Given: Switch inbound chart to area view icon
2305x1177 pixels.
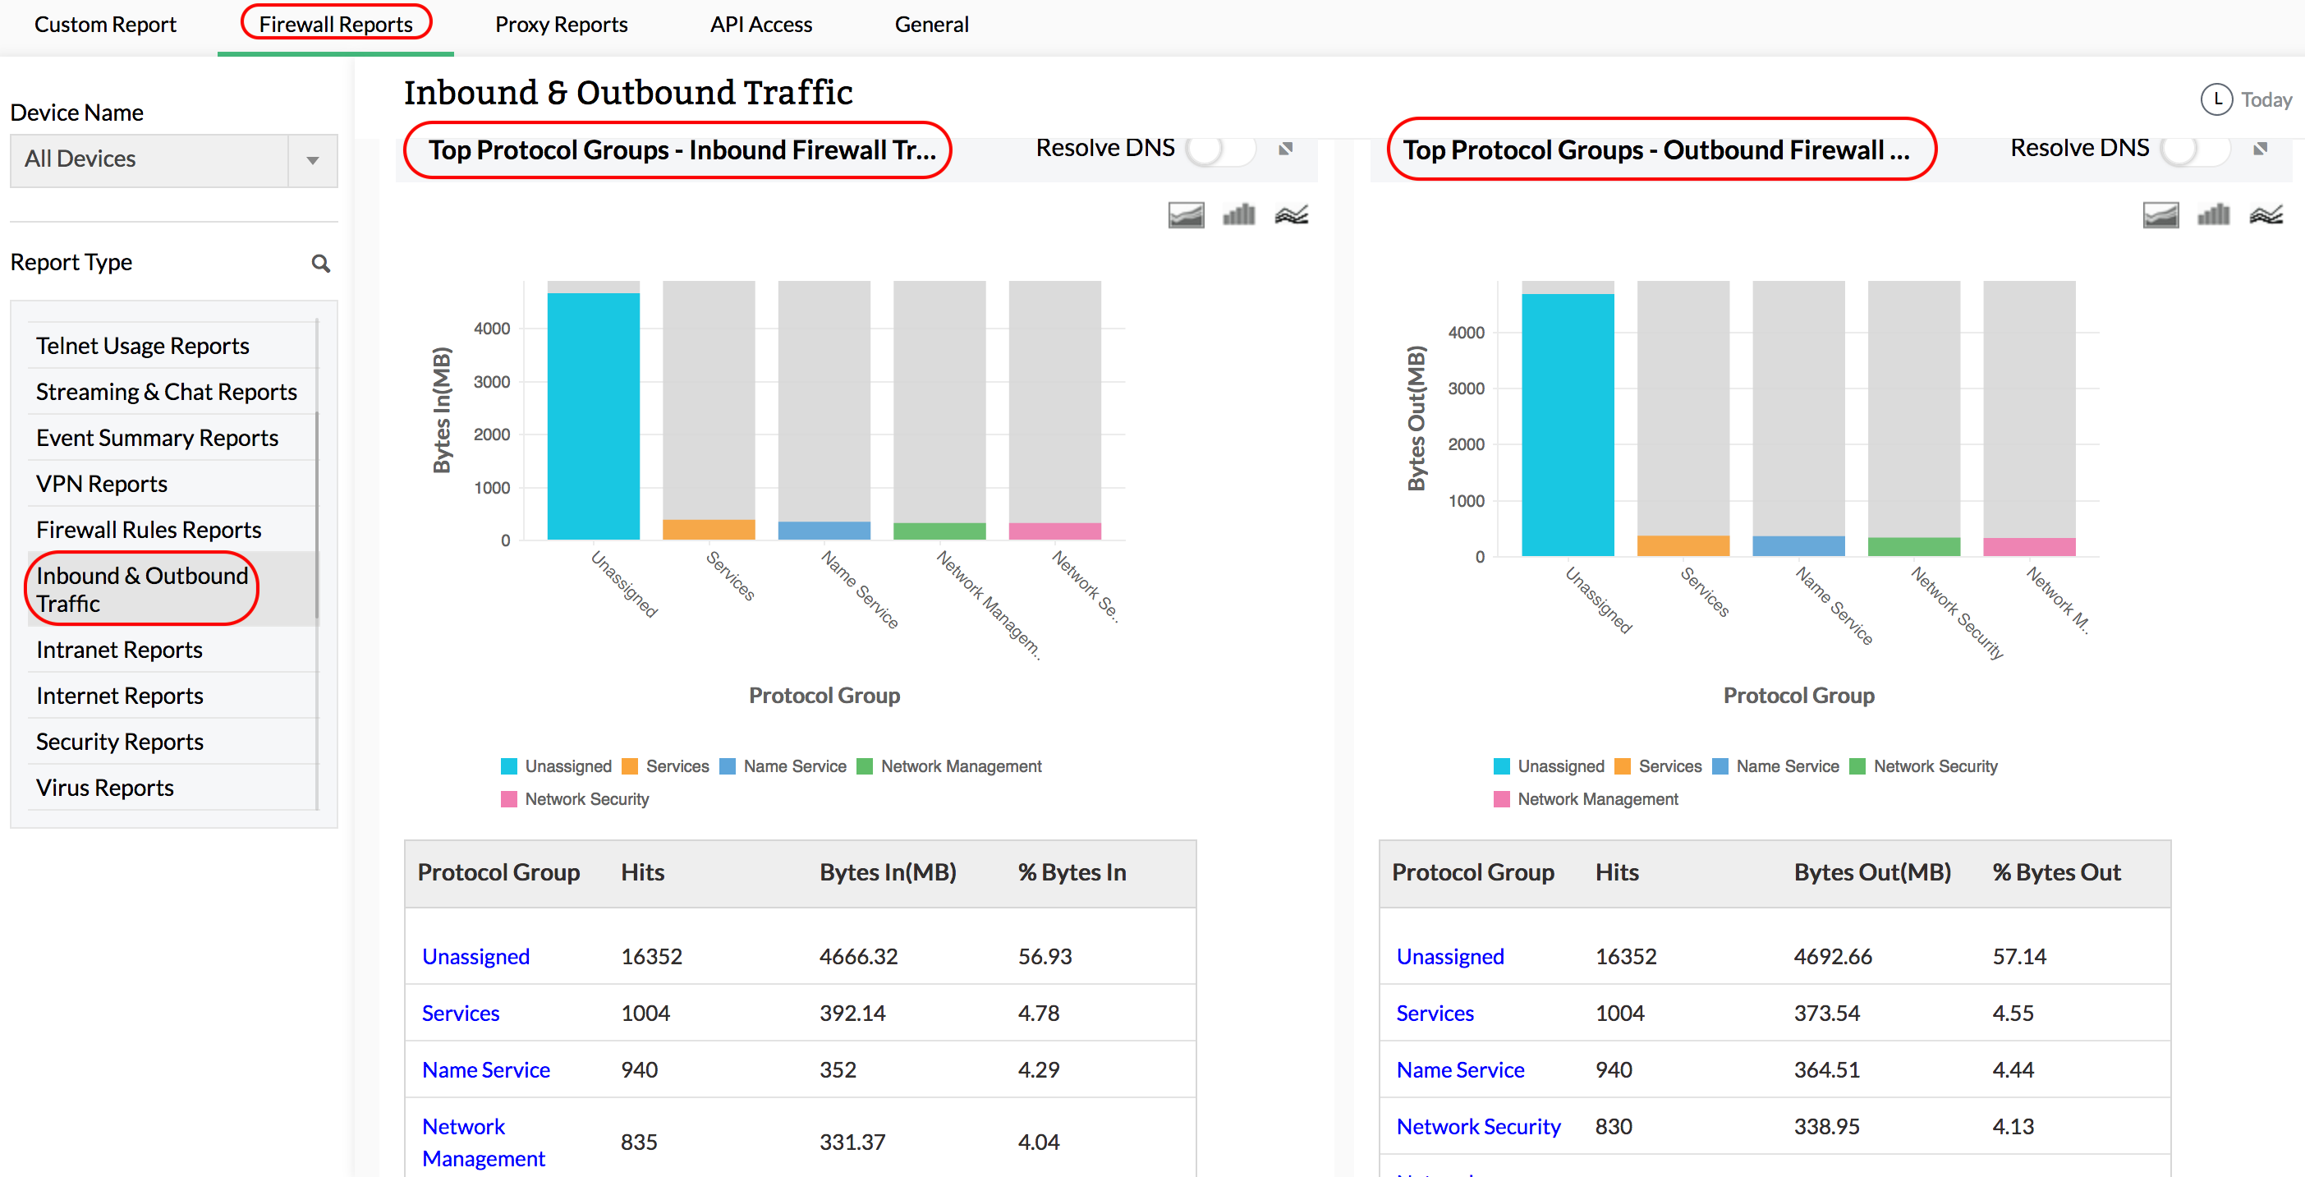Looking at the screenshot, I should [1186, 215].
